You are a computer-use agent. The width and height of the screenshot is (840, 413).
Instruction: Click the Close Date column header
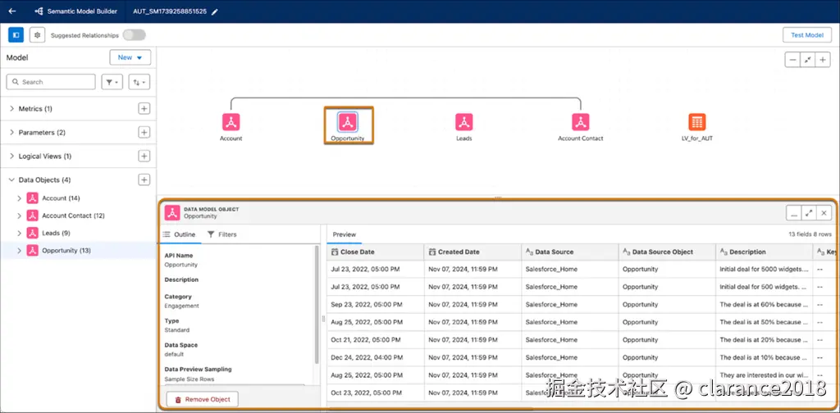[x=375, y=252]
